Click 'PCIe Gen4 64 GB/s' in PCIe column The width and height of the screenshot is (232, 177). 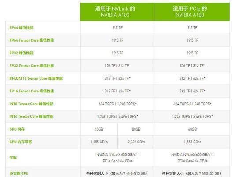click(192, 161)
